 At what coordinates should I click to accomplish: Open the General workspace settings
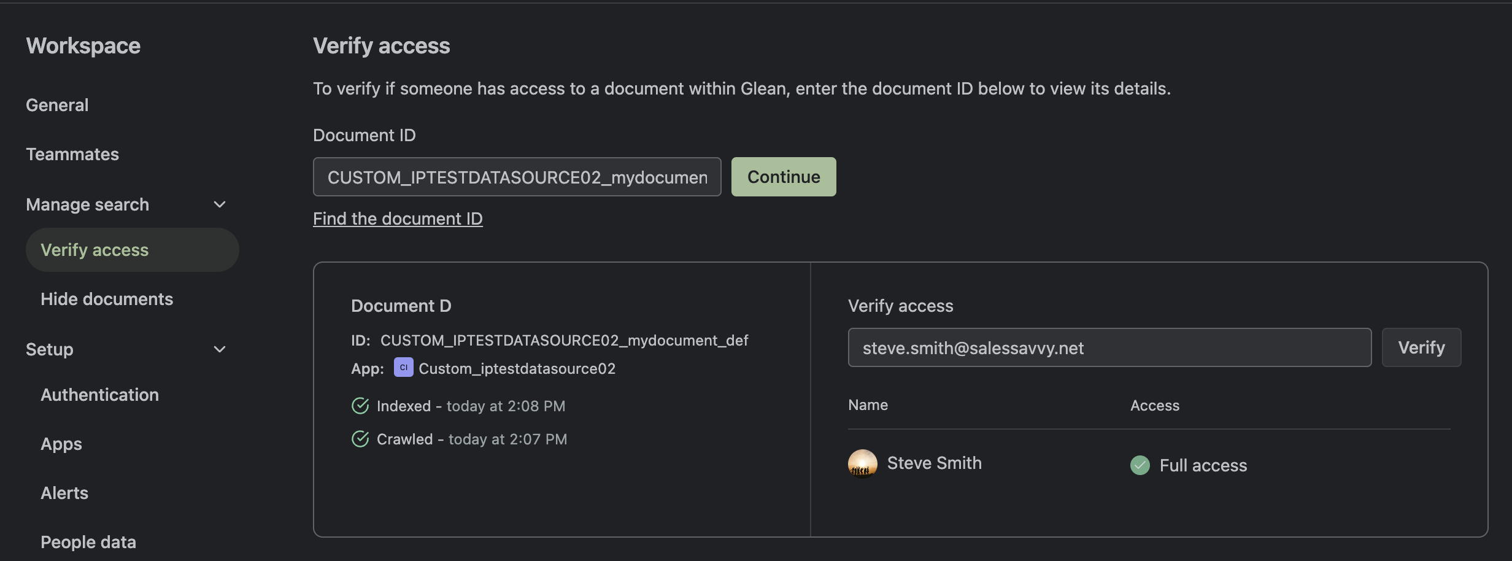pyautogui.click(x=57, y=105)
